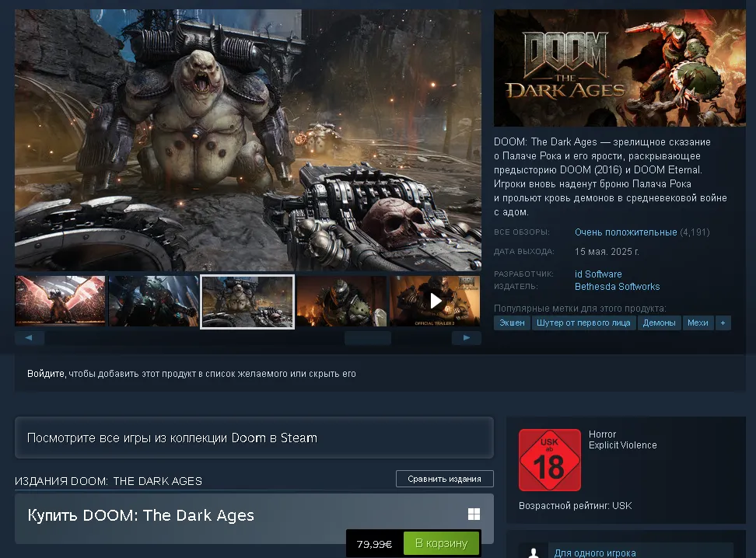Click the Сравнить издания button

(445, 479)
